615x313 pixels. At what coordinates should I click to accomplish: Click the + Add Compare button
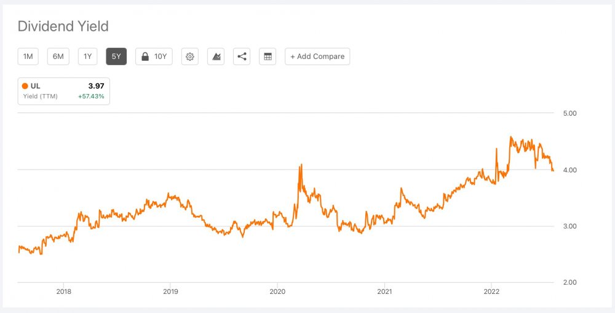(x=317, y=57)
